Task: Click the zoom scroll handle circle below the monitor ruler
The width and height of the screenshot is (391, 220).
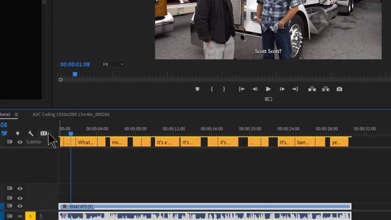Action: pyautogui.click(x=60, y=80)
